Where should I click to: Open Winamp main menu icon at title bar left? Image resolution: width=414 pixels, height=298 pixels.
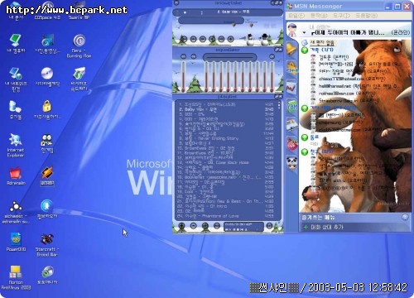tap(176, 3)
